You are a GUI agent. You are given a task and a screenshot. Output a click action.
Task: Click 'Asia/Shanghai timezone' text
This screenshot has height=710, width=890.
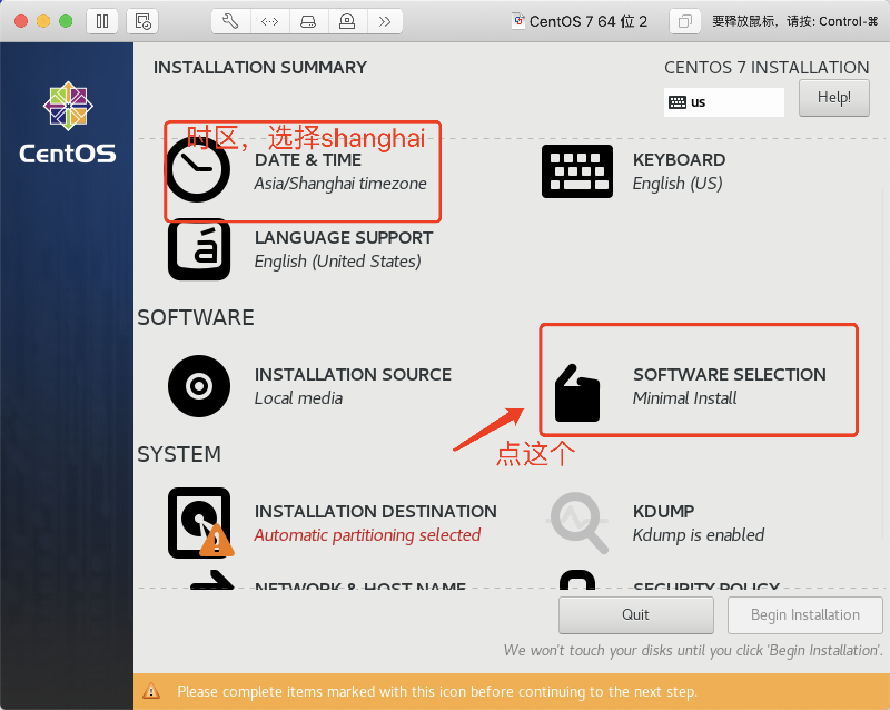point(340,184)
